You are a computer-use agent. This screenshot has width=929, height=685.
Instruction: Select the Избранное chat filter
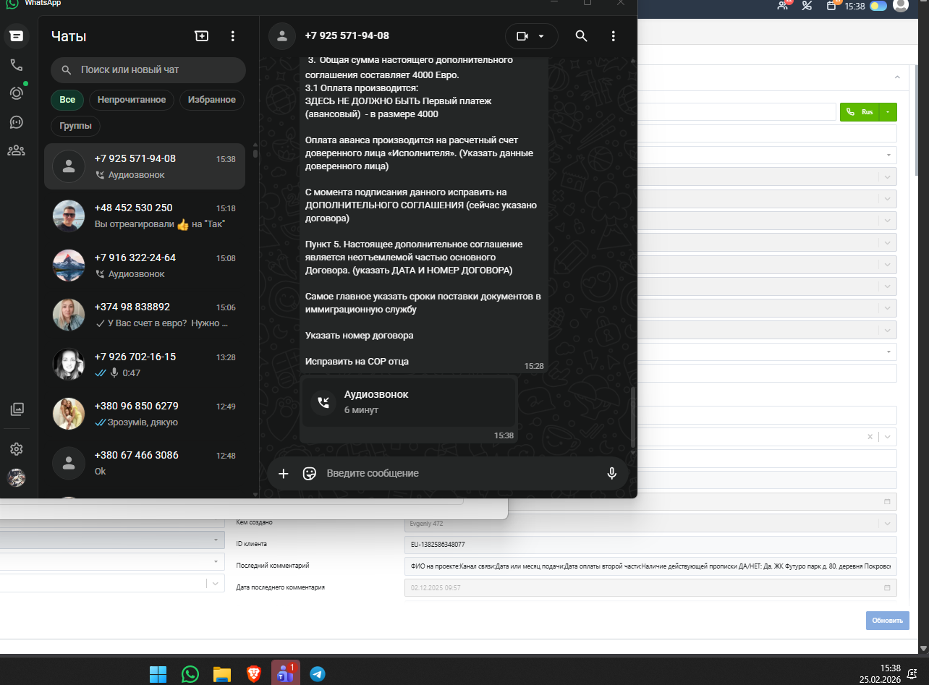(x=212, y=100)
